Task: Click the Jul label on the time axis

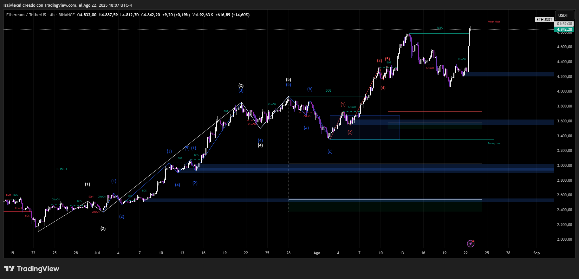Action: (97, 253)
